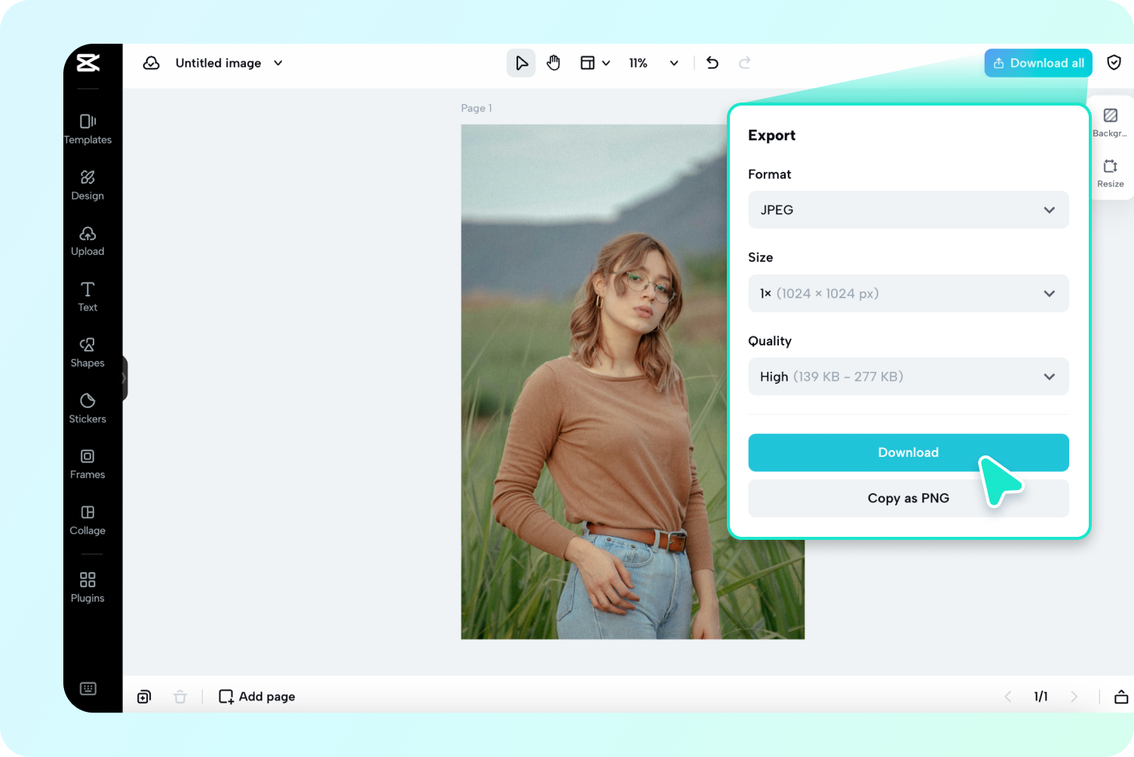The height and width of the screenshot is (757, 1134).
Task: Open the Stickers panel
Action: tap(87, 407)
